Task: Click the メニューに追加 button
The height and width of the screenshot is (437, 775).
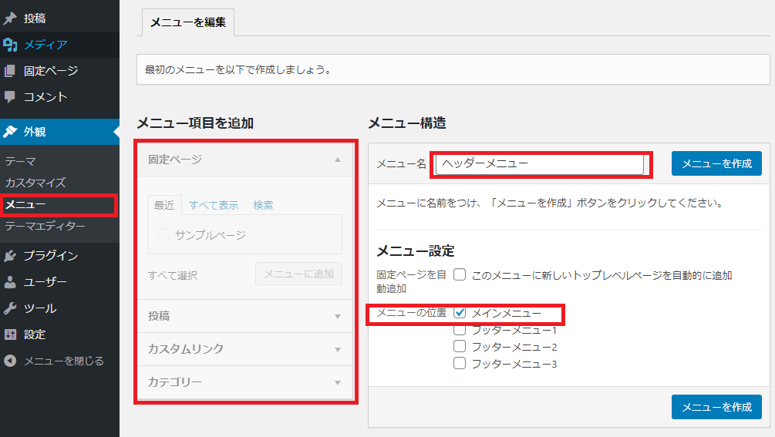Action: tap(298, 274)
